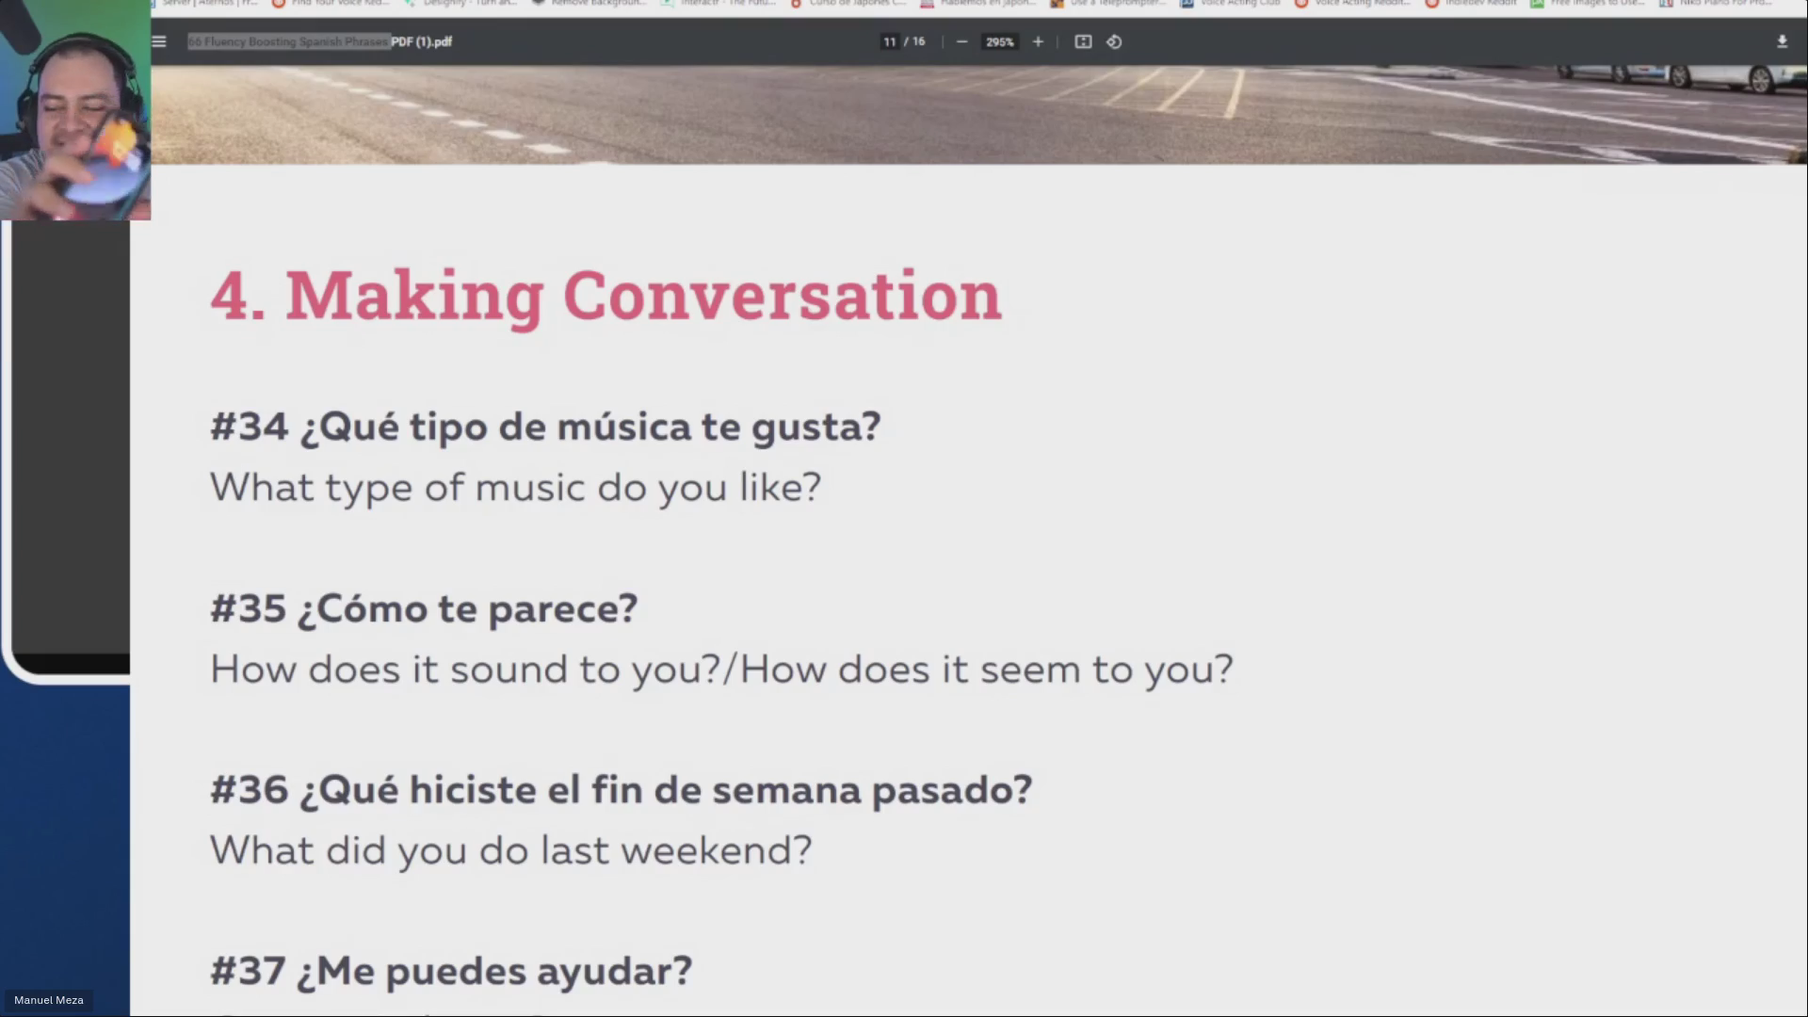
Task: Open the Curso de Japonés bookmark
Action: coord(849,3)
